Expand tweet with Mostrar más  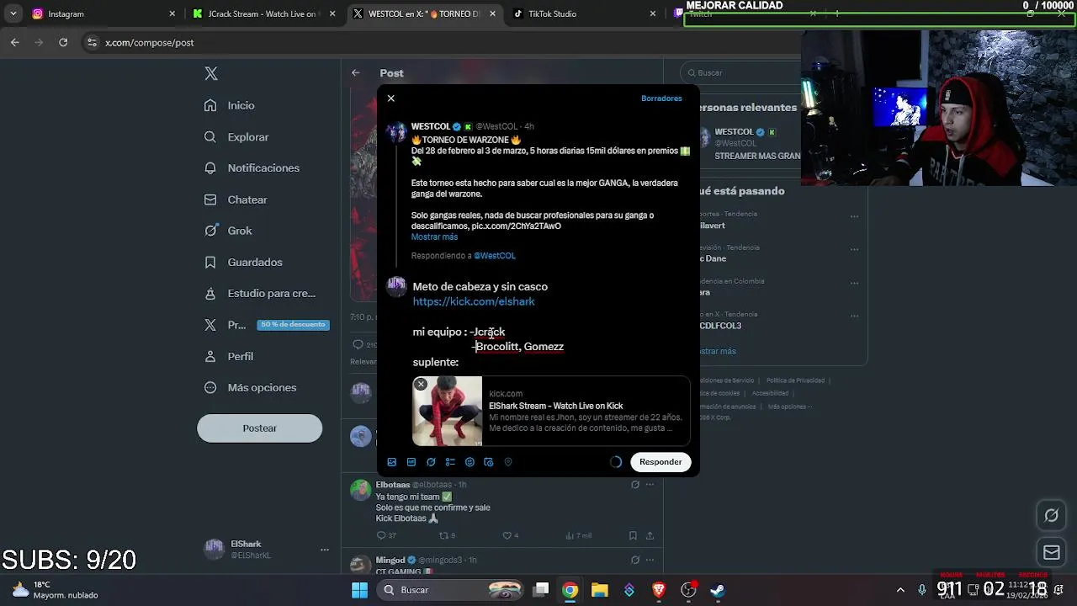[434, 237]
